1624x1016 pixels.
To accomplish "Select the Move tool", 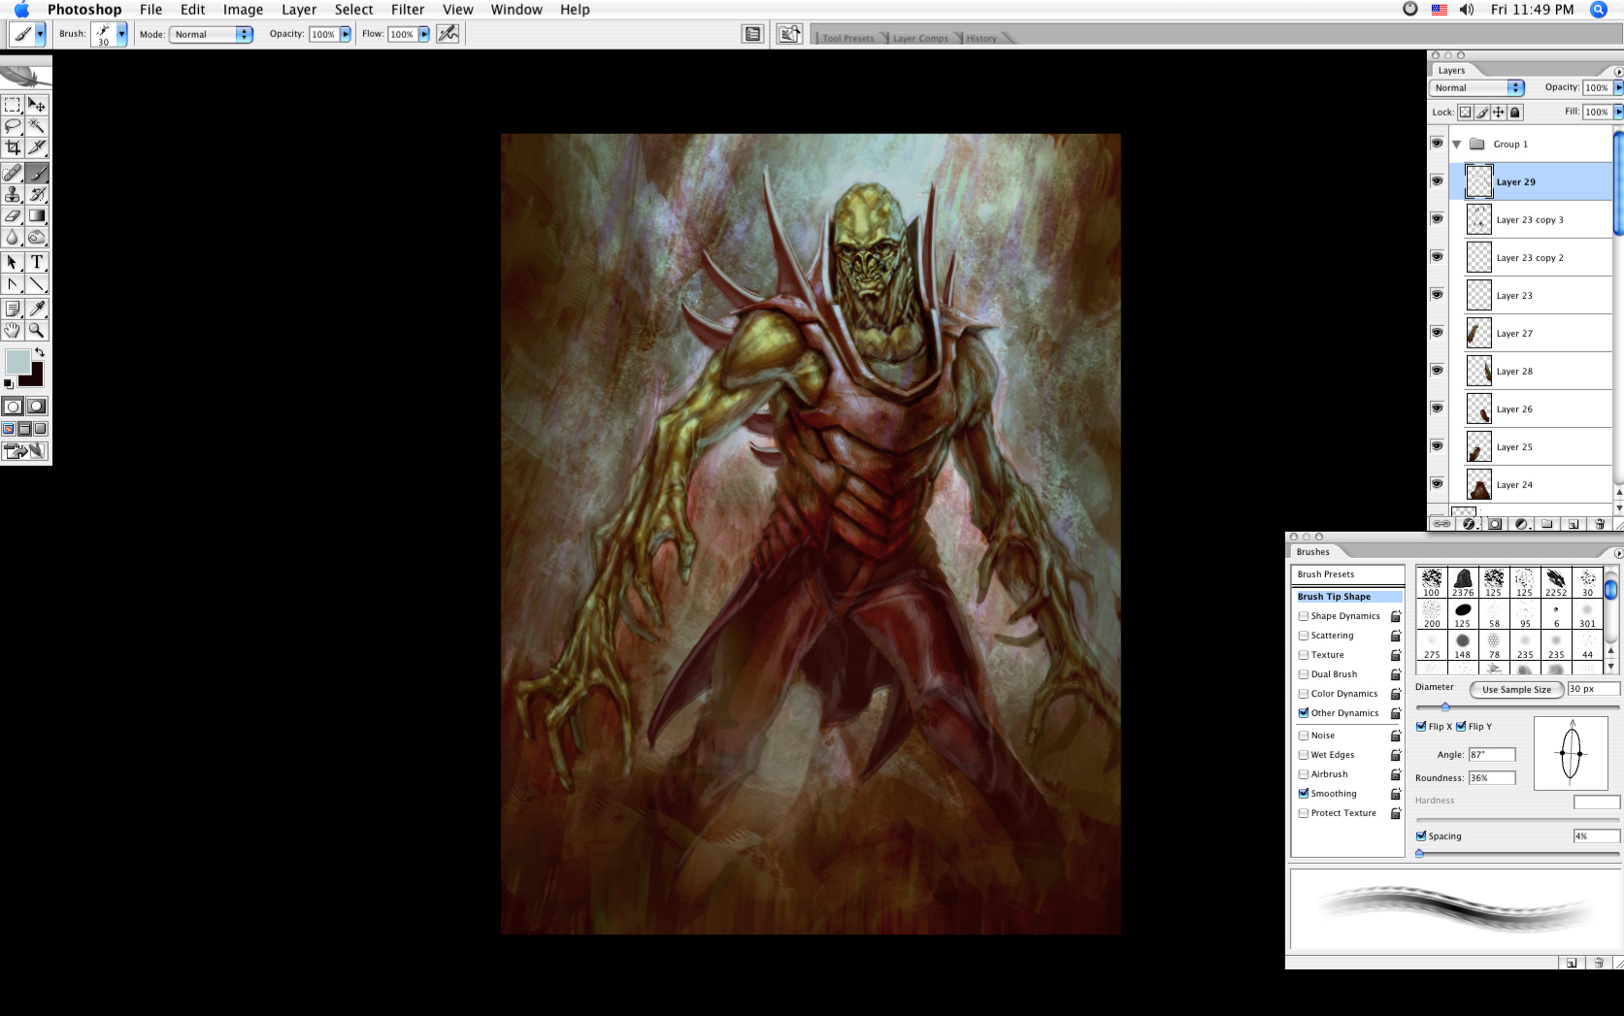I will pyautogui.click(x=37, y=105).
